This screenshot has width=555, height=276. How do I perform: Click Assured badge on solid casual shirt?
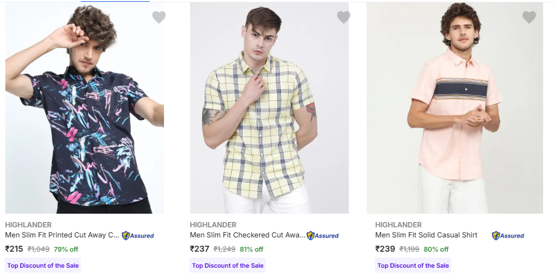(x=508, y=236)
